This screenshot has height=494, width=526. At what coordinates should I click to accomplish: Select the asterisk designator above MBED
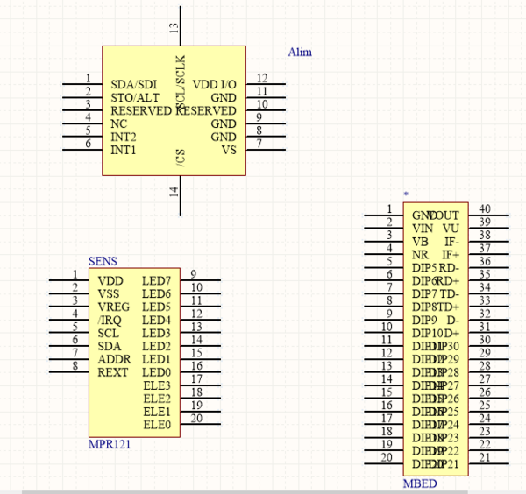point(405,194)
